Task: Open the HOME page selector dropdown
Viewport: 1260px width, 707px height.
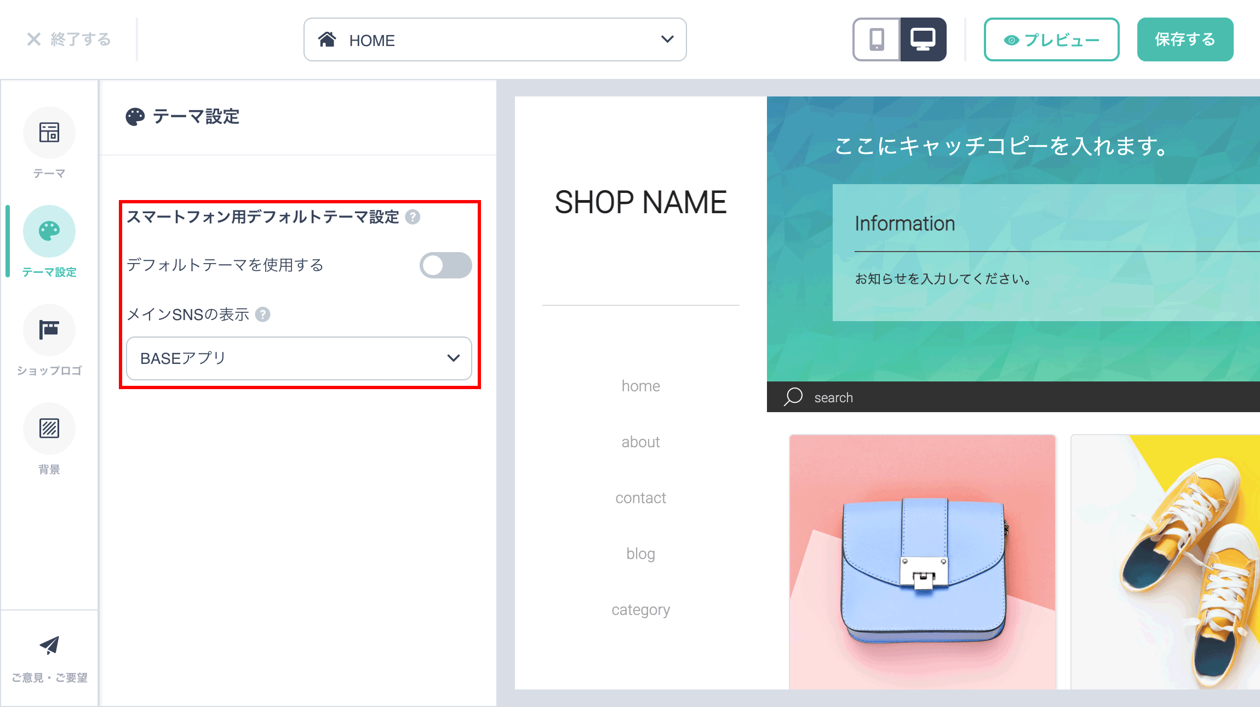Action: point(495,39)
